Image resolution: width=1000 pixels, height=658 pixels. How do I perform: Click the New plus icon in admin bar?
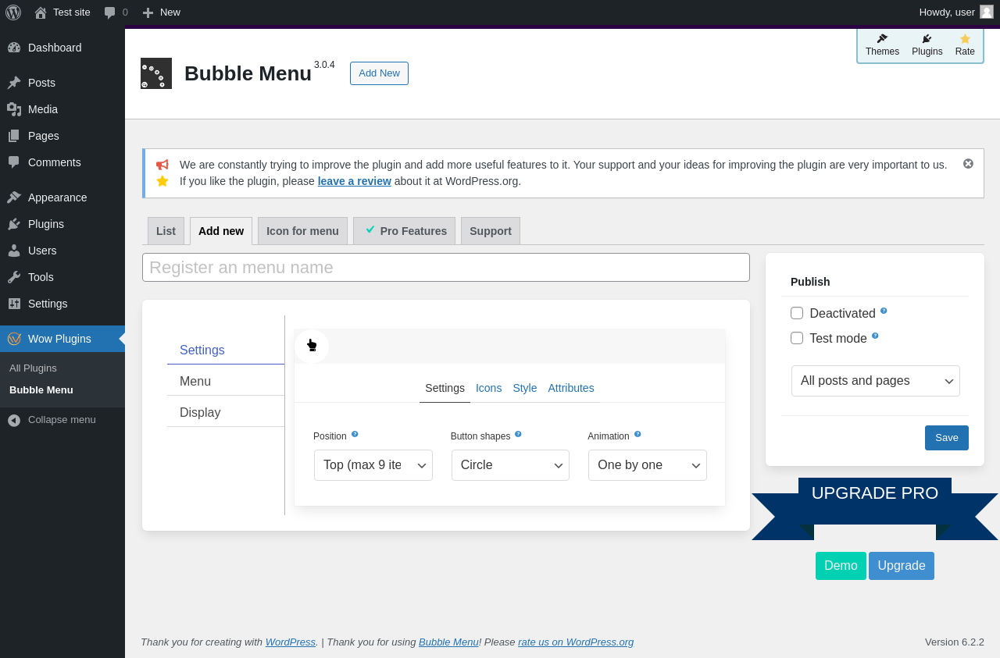(148, 12)
